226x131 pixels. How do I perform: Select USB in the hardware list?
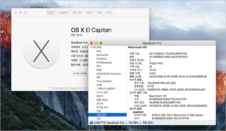[99, 85]
